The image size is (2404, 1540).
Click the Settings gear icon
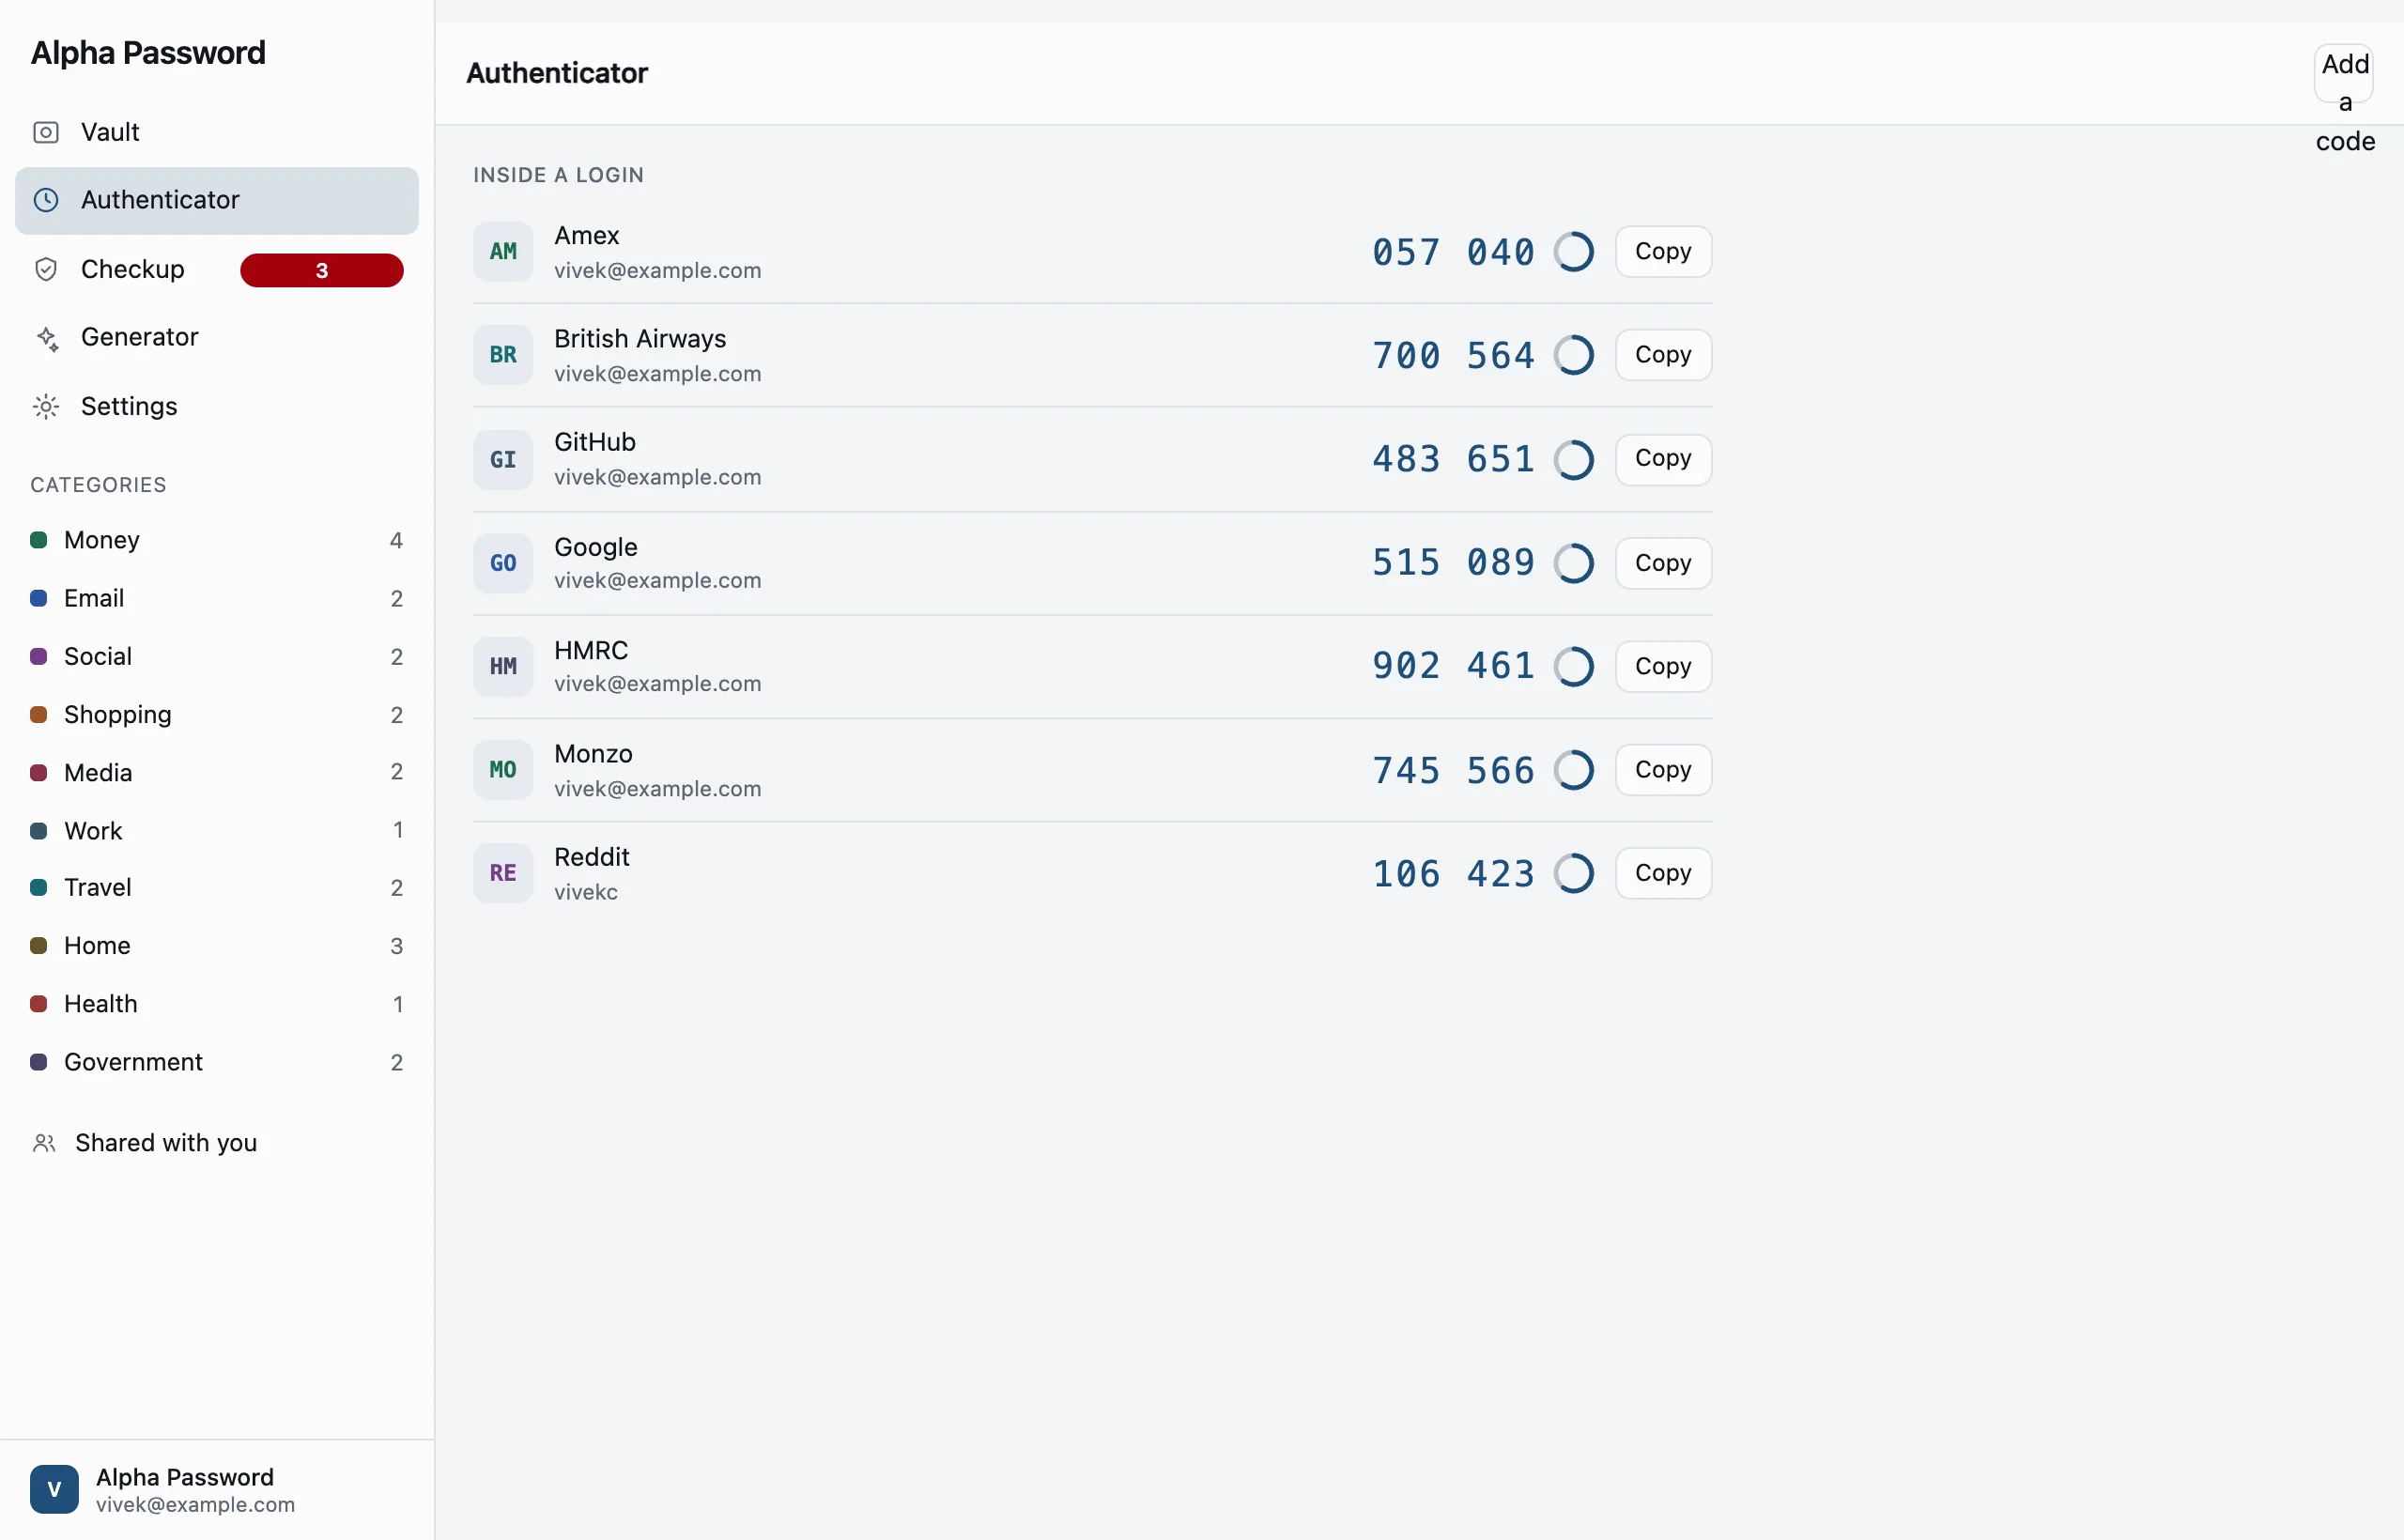click(46, 407)
